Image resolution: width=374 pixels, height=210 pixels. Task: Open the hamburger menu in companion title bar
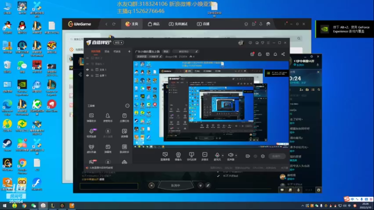point(268,43)
